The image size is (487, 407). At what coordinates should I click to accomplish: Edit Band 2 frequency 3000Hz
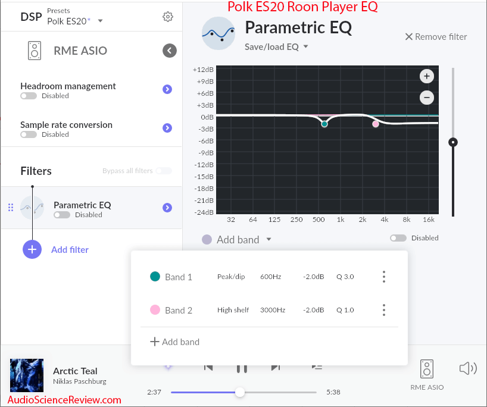tap(273, 310)
